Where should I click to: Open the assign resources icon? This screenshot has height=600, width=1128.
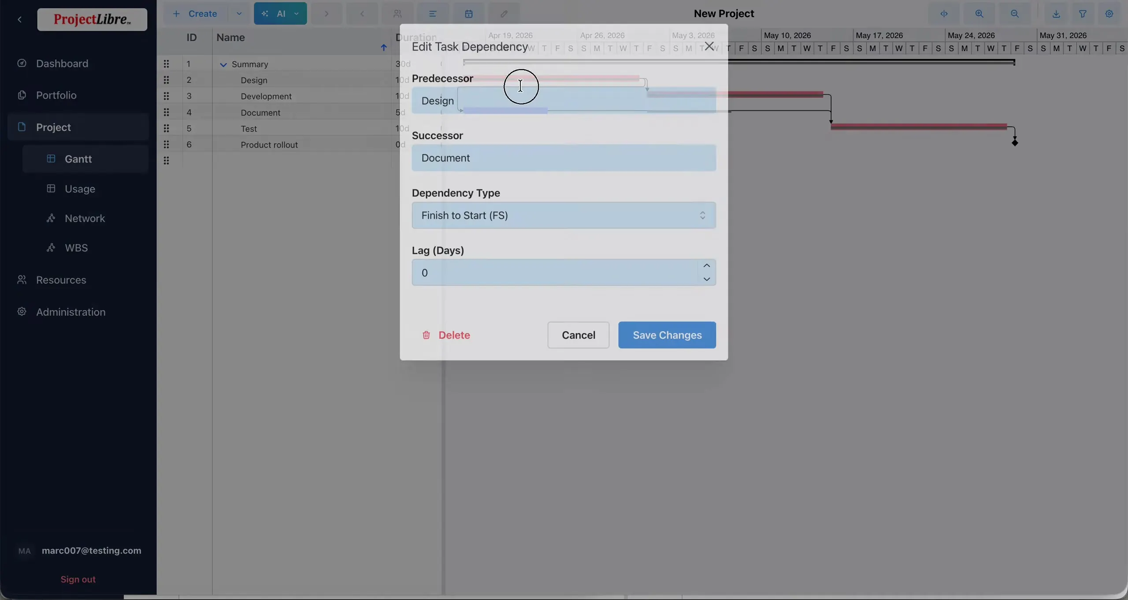coord(397,14)
